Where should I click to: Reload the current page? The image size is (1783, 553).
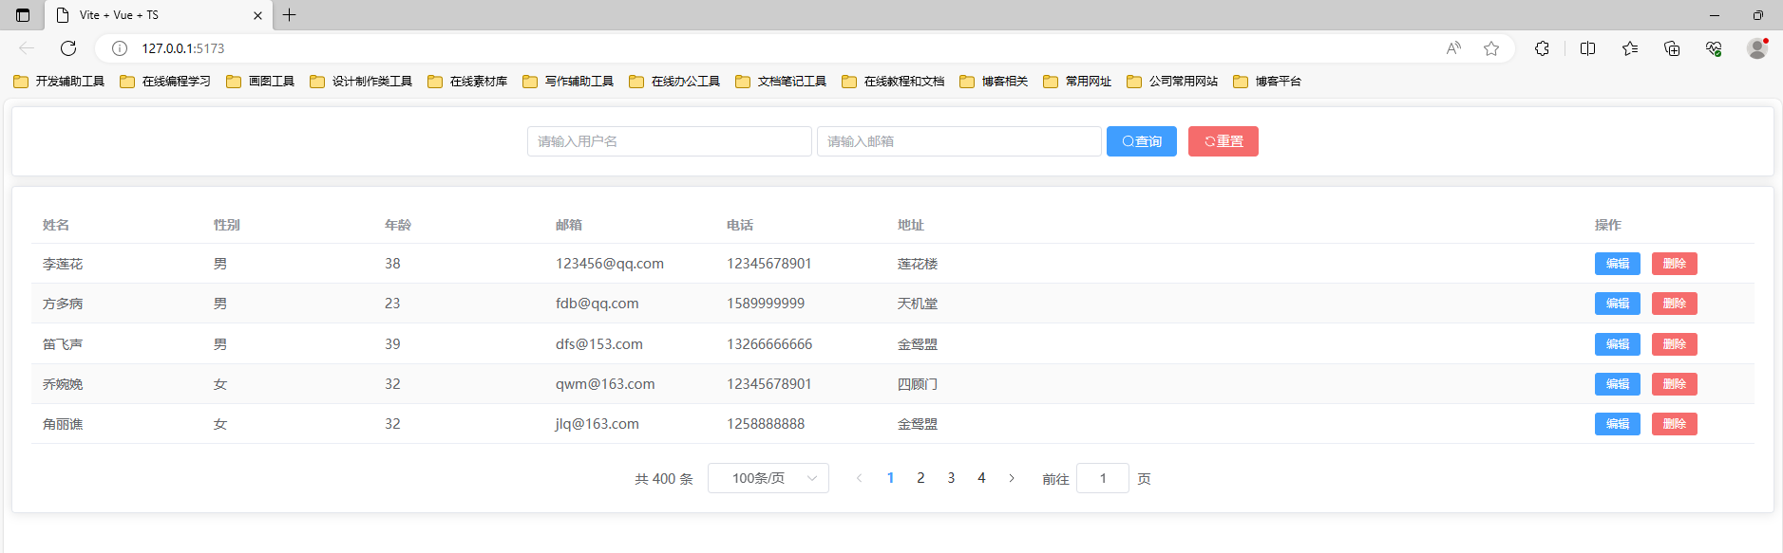point(68,48)
